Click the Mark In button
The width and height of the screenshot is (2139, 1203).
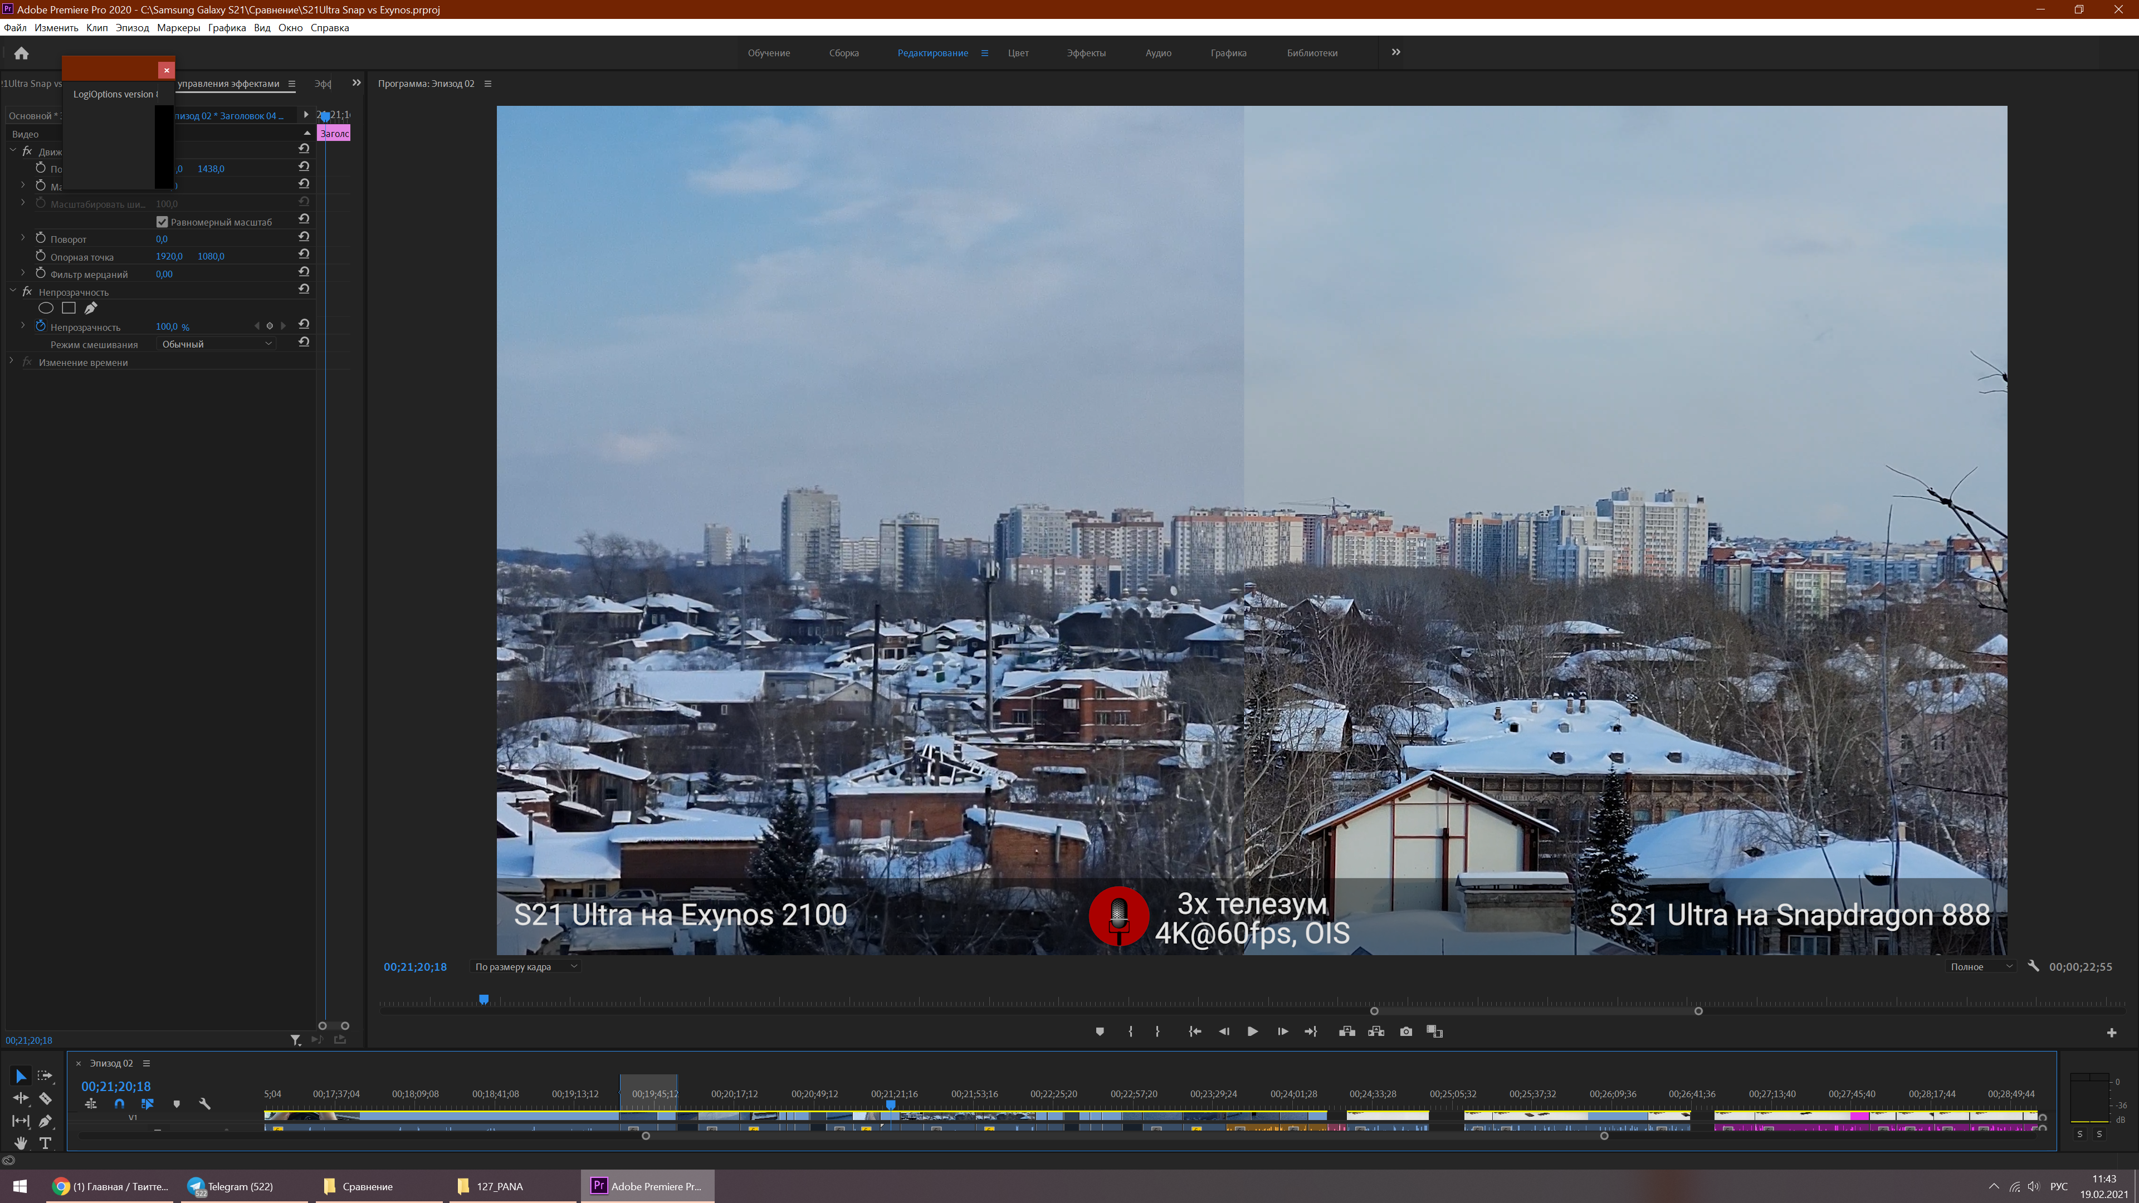[1130, 1031]
